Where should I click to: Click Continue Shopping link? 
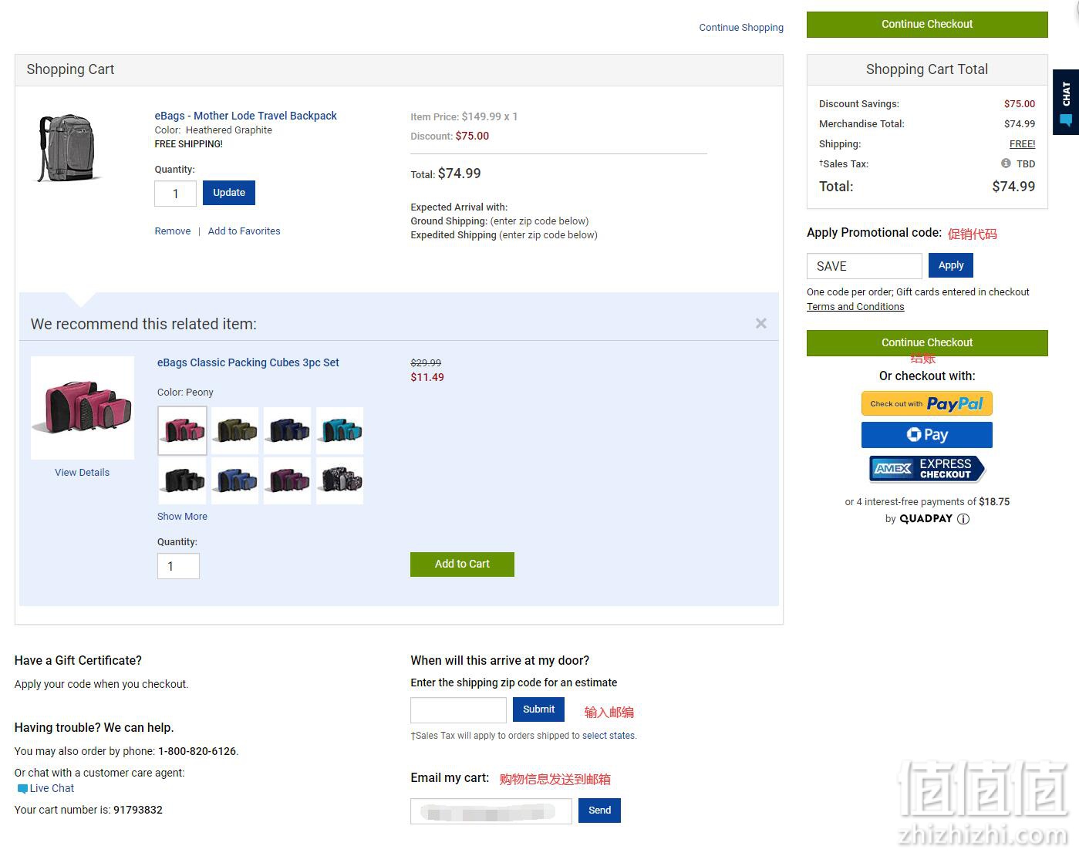pos(740,28)
